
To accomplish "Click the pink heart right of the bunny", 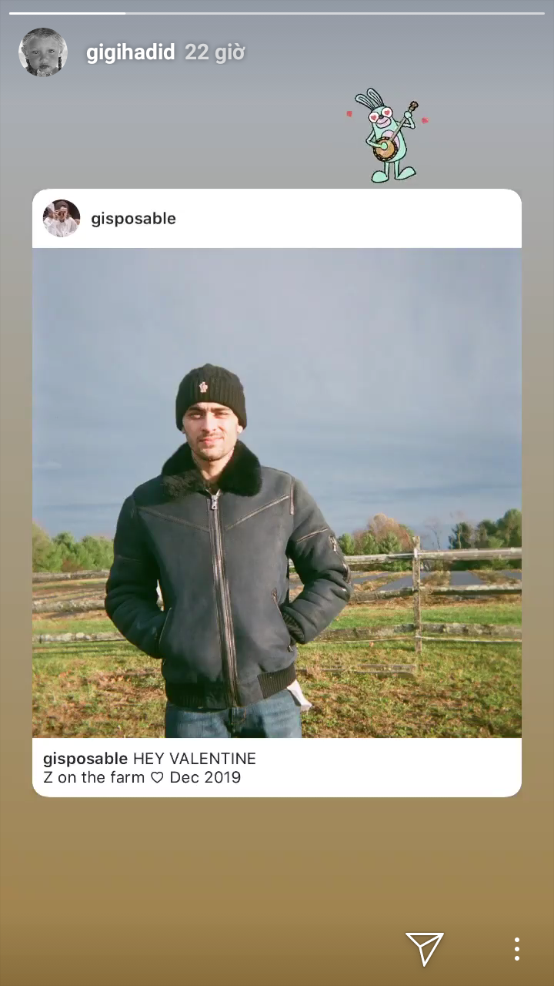I will [424, 120].
